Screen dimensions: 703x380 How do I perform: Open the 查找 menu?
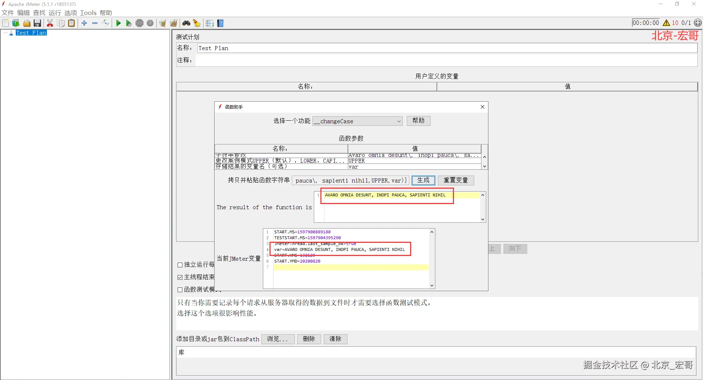click(x=39, y=13)
